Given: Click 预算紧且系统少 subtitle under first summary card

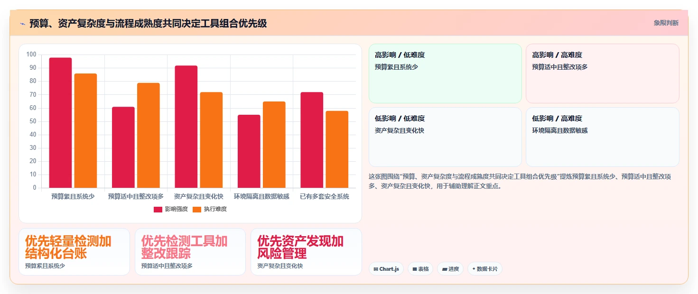Looking at the screenshot, I should pos(45,266).
